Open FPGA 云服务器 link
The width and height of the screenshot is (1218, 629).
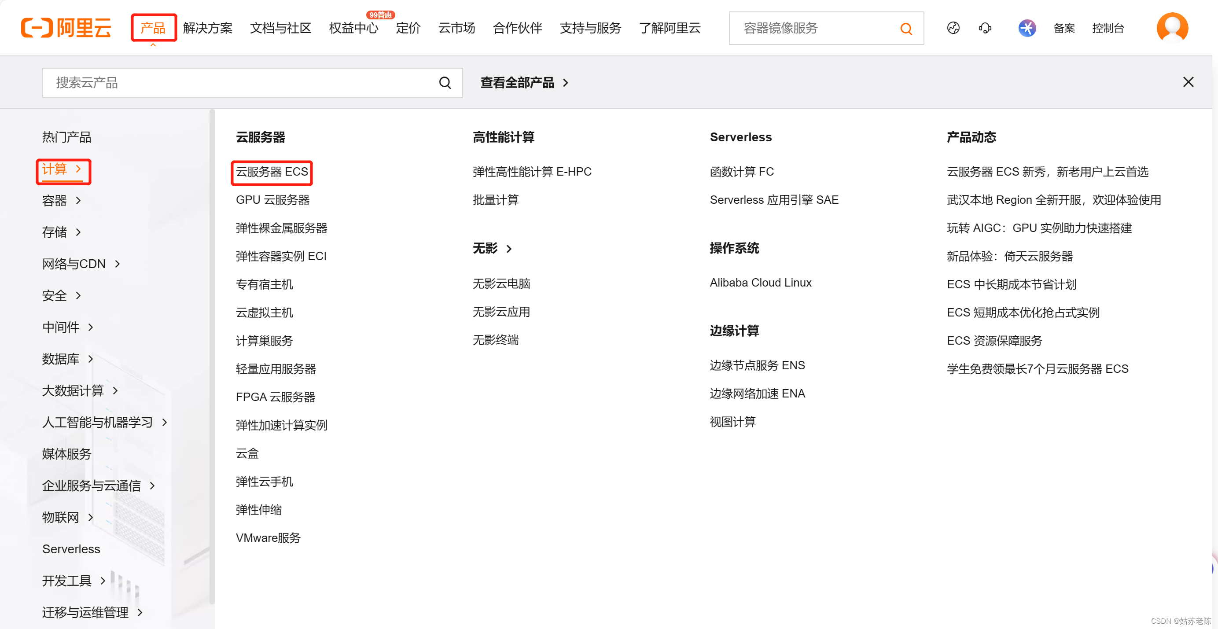point(276,397)
